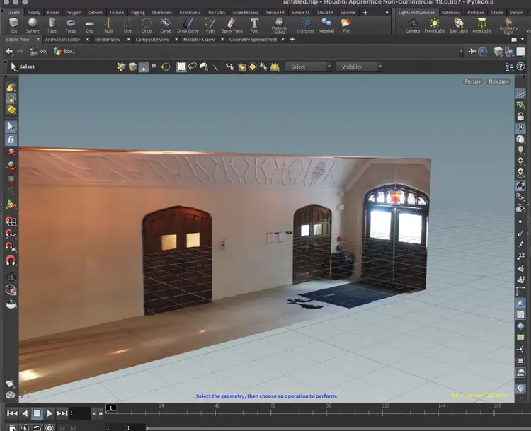Viewport: 531px width, 431px height.
Task: Open the Collisions shelf tab
Action: coord(451,13)
